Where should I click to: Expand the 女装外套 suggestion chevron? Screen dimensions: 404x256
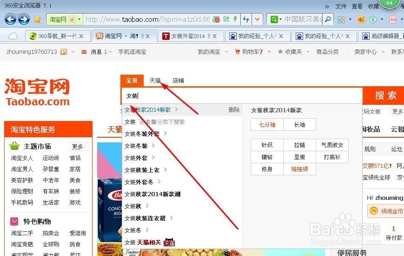pyautogui.click(x=153, y=157)
